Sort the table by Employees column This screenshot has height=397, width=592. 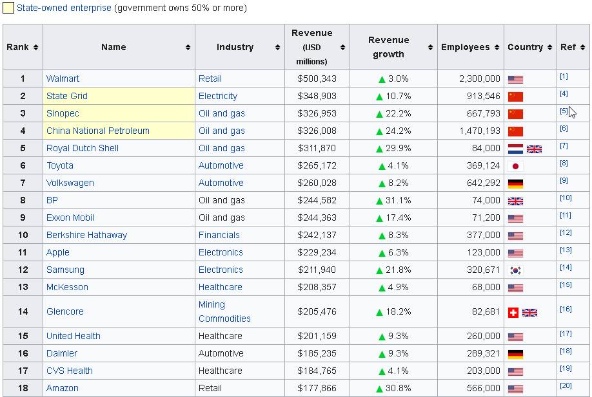470,47
